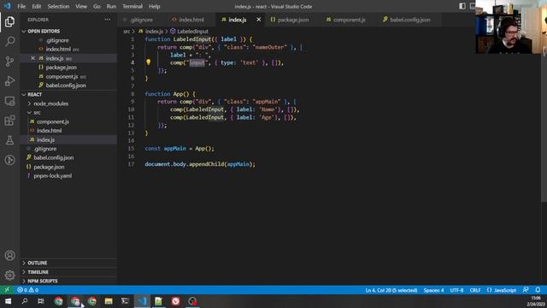Click the lightbulb code action on line 4
Viewport: 547px width, 308px height.
click(x=148, y=62)
